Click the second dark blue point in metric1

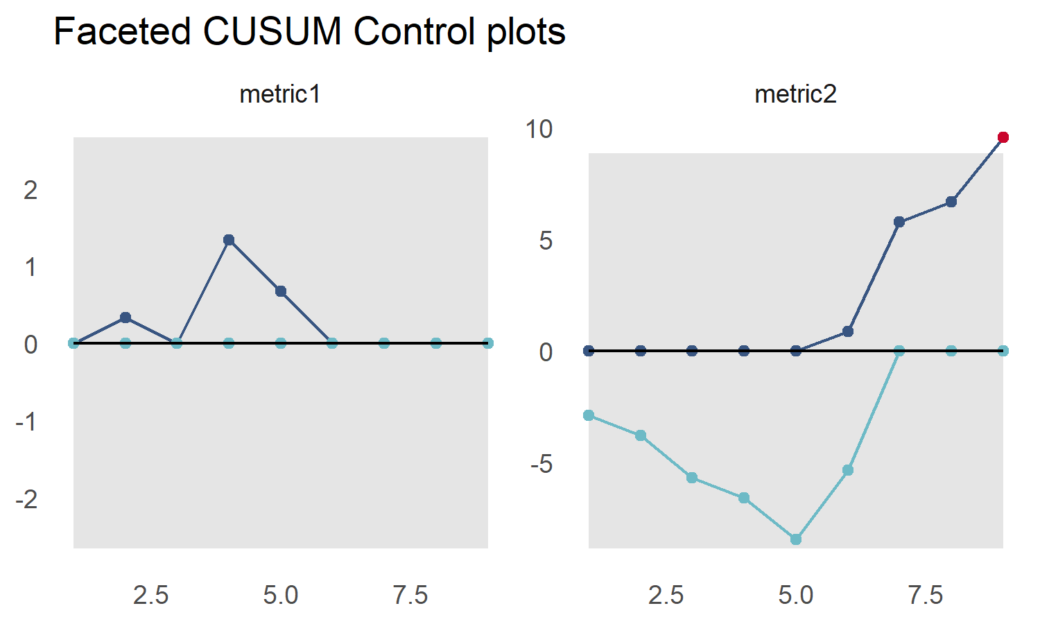click(x=125, y=318)
